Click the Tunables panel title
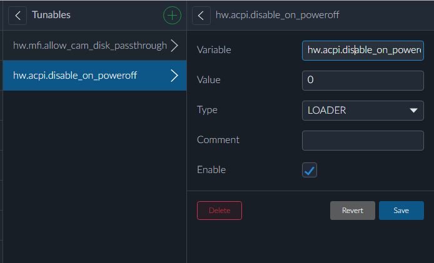This screenshot has height=263, width=434. [51, 15]
